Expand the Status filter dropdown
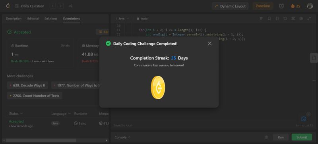This screenshot has width=318, height=144. coord(16,113)
